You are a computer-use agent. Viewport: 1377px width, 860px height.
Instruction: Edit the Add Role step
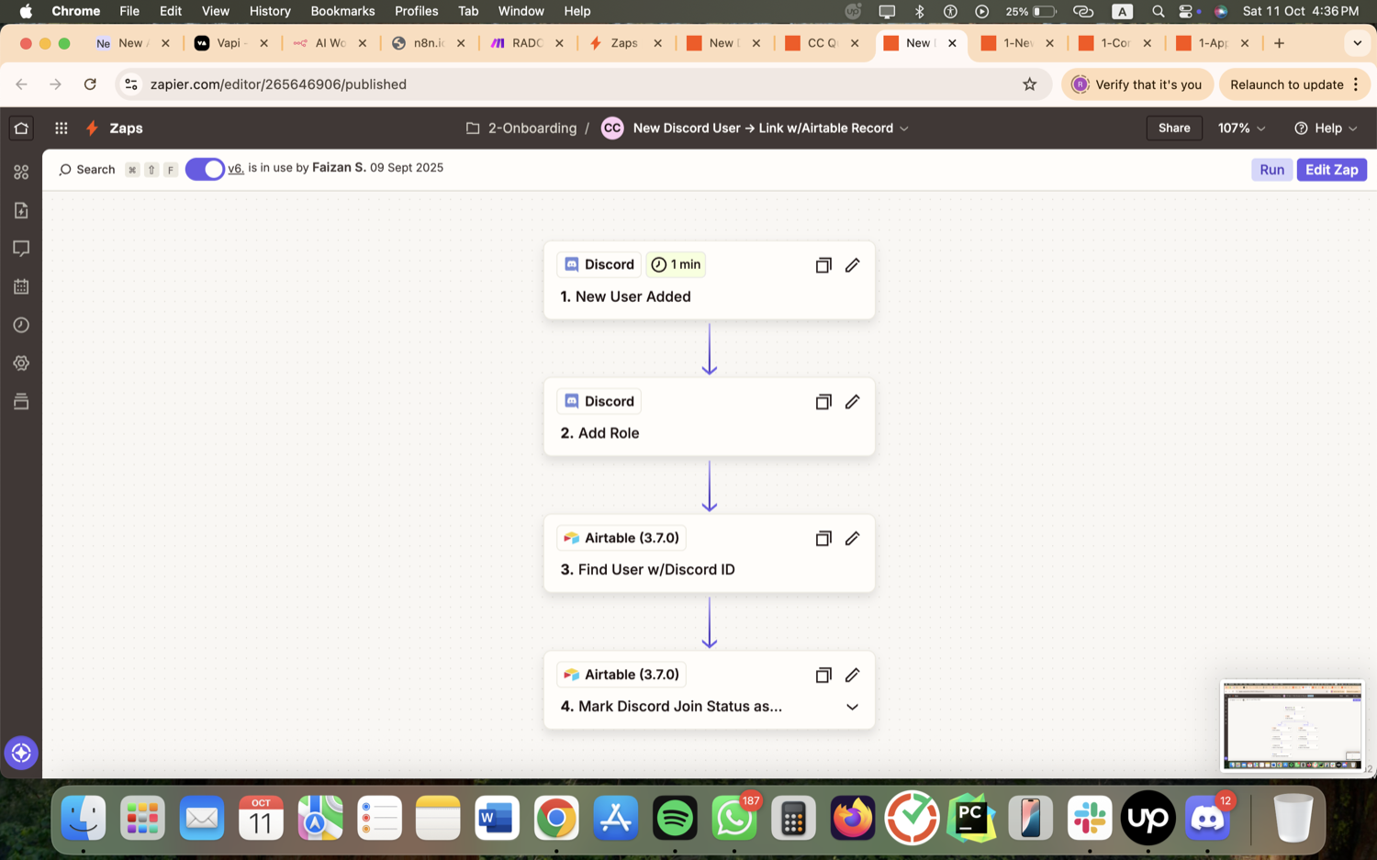(853, 402)
